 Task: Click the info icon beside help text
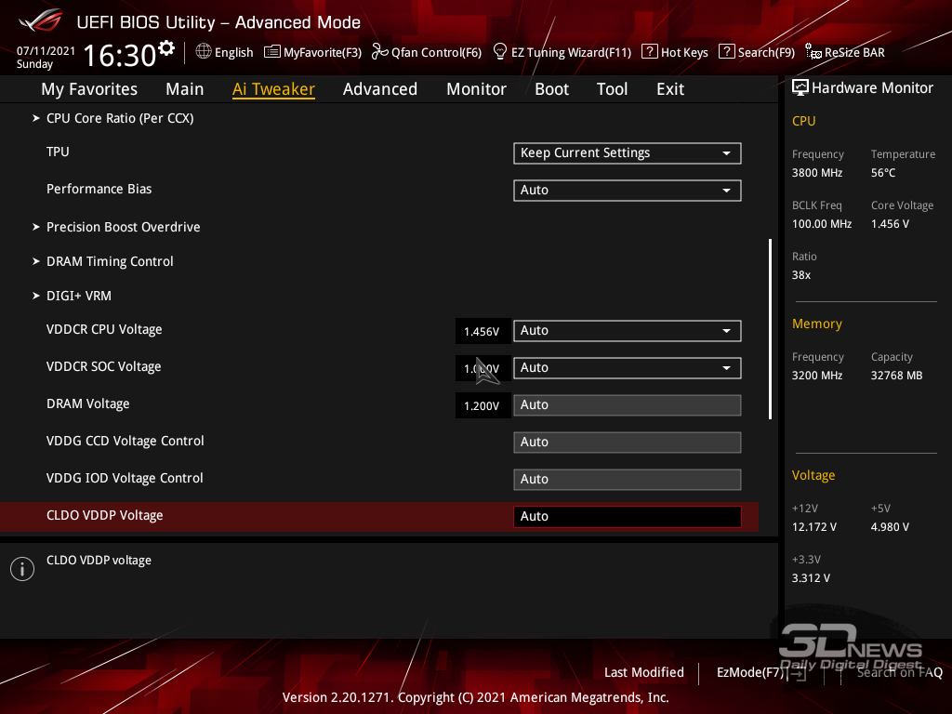pos(22,569)
